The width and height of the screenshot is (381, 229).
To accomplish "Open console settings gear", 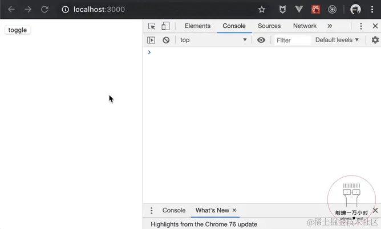I will [x=375, y=40].
